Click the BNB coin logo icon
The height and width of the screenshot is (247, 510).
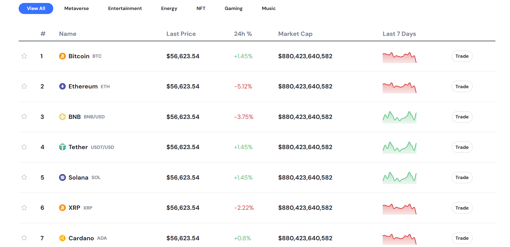(62, 117)
